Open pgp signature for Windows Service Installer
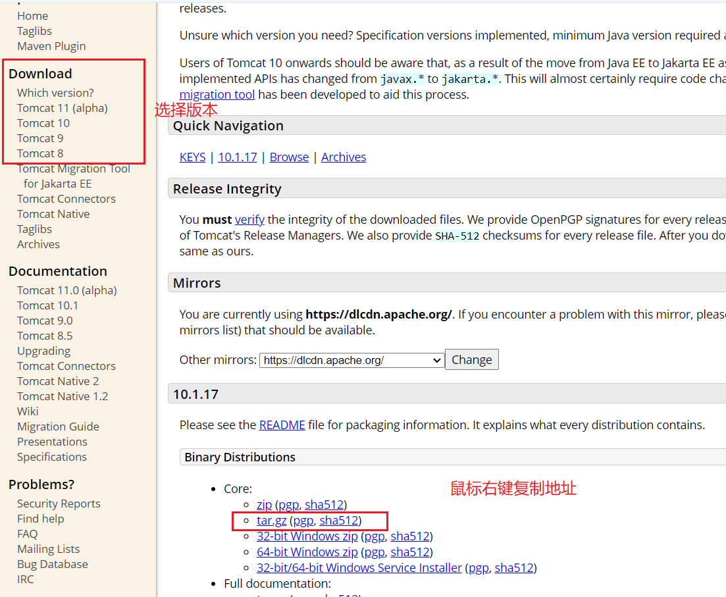The width and height of the screenshot is (726, 597). [479, 568]
